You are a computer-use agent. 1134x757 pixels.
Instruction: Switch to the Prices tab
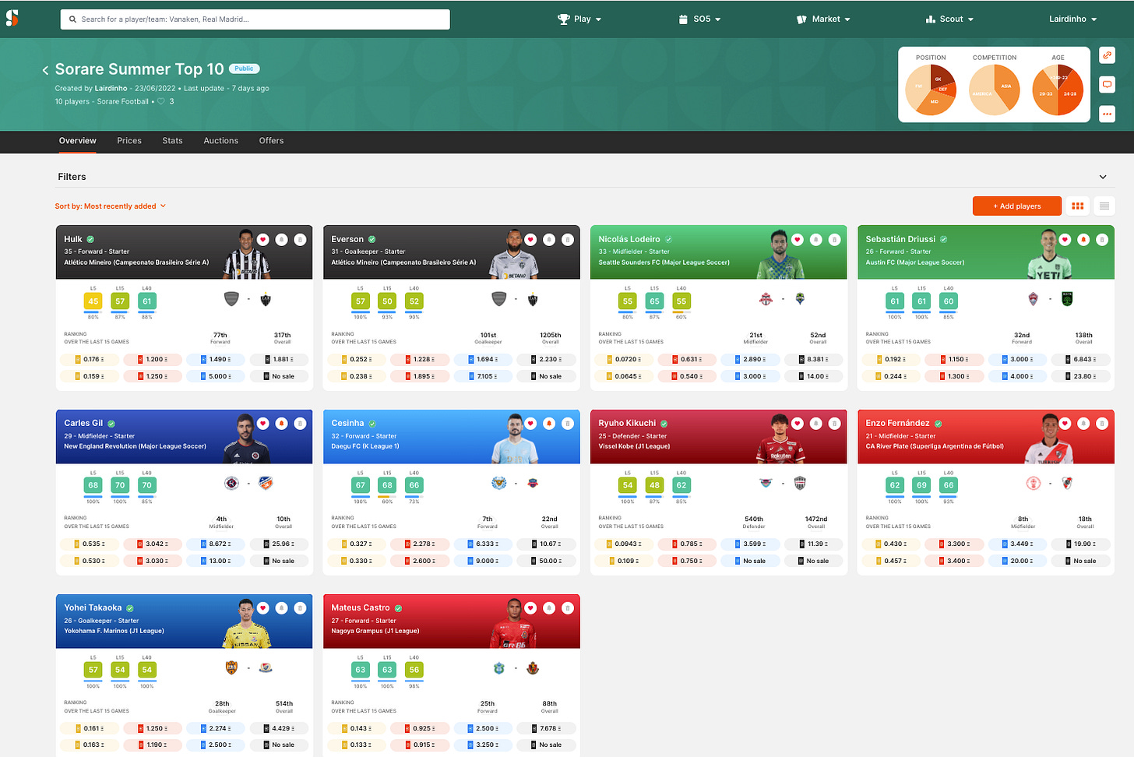point(129,141)
